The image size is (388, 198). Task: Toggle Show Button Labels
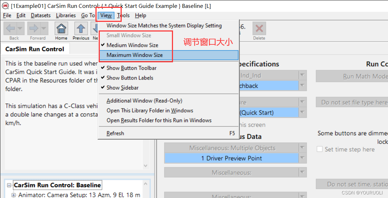(x=168, y=78)
